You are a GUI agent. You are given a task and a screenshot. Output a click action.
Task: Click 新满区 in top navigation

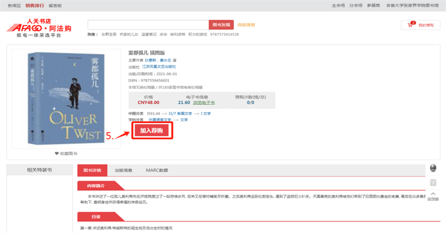coord(14,5)
